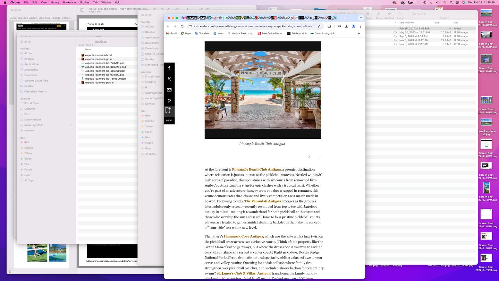
Task: Open Spotlight search in the menu bar
Action: pyautogui.click(x=451, y=3)
